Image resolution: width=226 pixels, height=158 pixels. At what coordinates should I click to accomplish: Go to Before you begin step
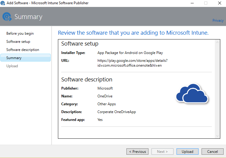[20, 33]
